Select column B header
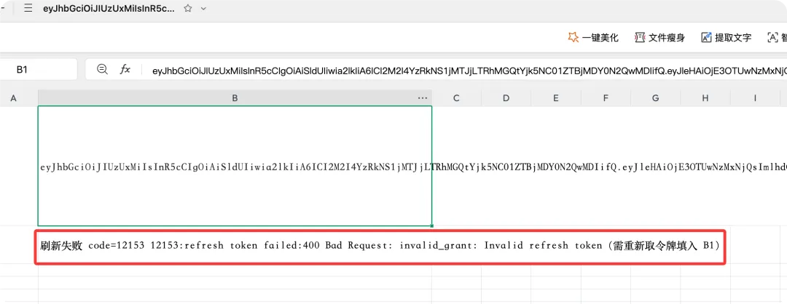This screenshot has width=787, height=304. coord(235,98)
